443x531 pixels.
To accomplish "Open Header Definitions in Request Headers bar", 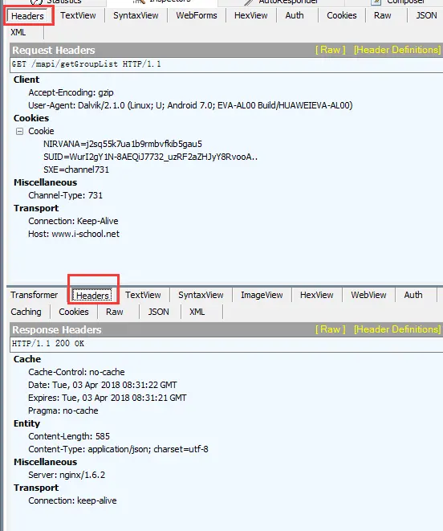I will click(397, 50).
